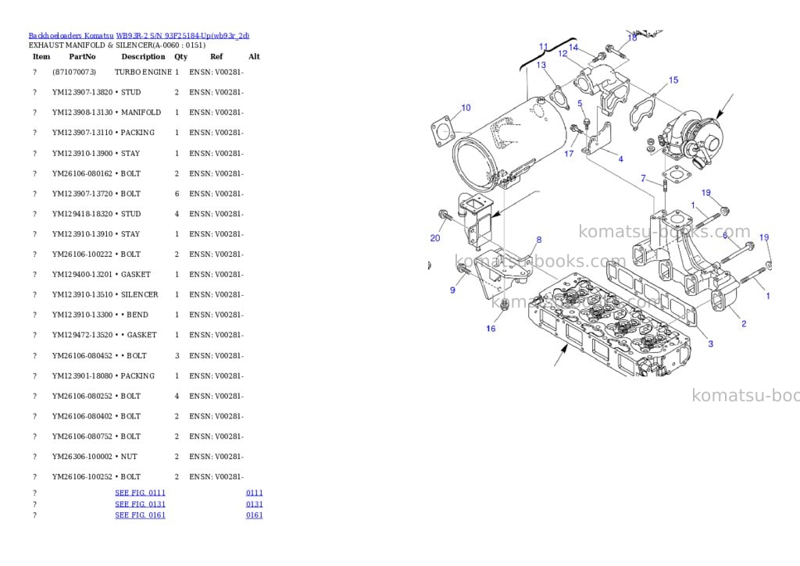Click the PartNo column header
The height and width of the screenshot is (566, 800).
tap(82, 56)
